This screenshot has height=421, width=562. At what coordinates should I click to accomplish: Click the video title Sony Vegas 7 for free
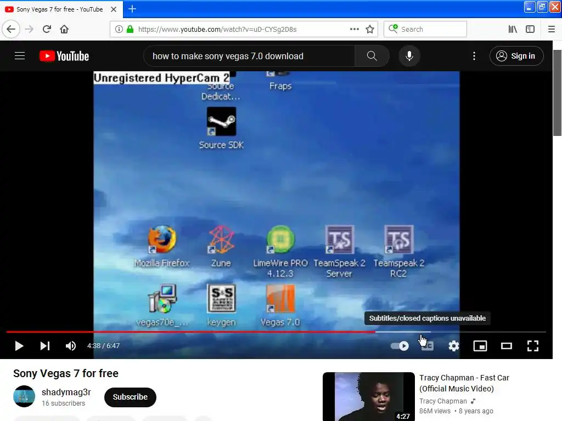pyautogui.click(x=66, y=374)
